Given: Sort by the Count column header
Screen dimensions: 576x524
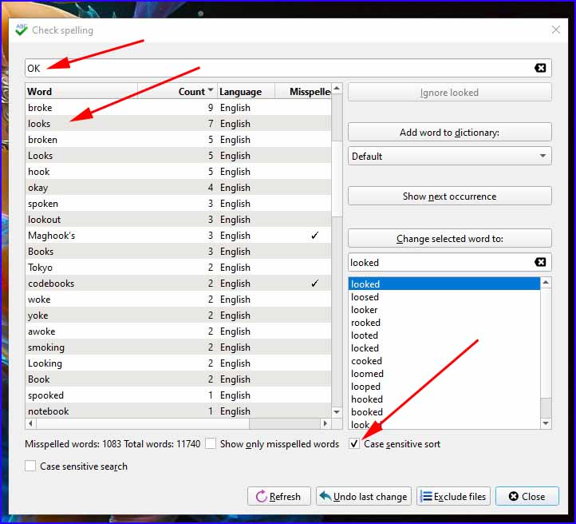Looking at the screenshot, I should point(177,91).
